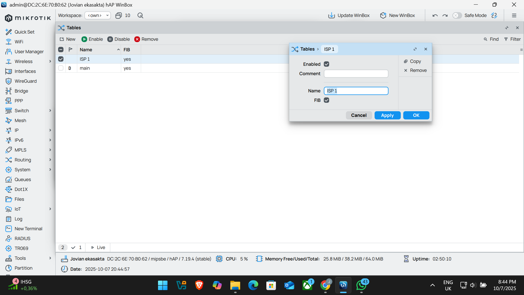Screen dimensions: 524x295
Task: Open the RADIUS section
Action: click(x=22, y=238)
